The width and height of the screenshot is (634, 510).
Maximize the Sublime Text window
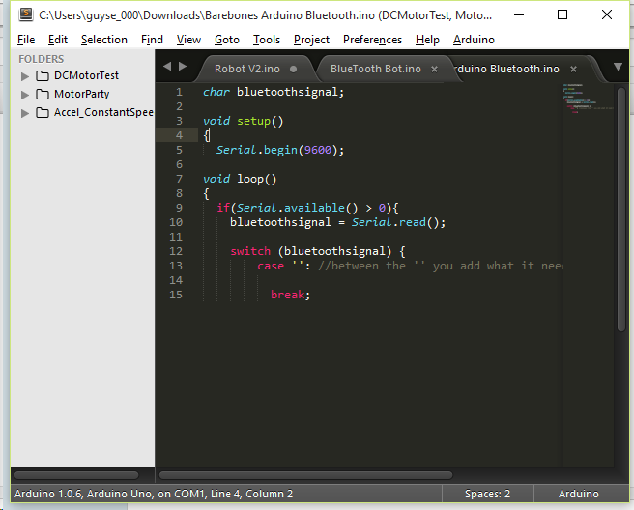tap(562, 14)
